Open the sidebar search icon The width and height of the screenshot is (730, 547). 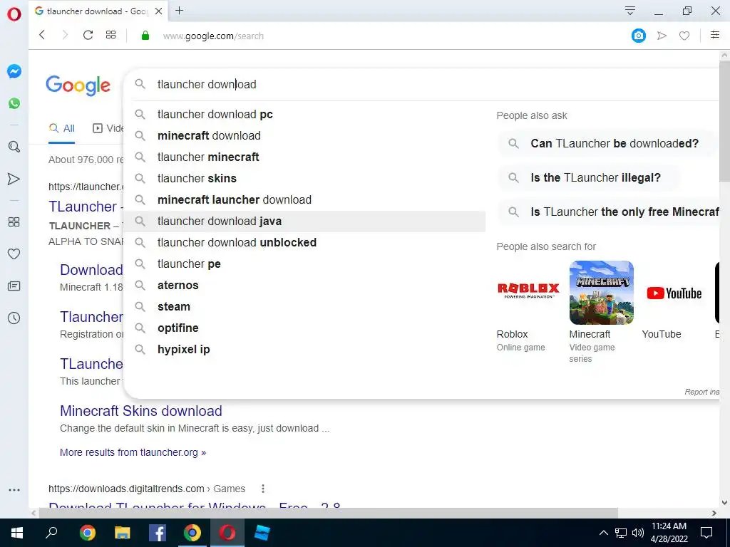coord(14,147)
